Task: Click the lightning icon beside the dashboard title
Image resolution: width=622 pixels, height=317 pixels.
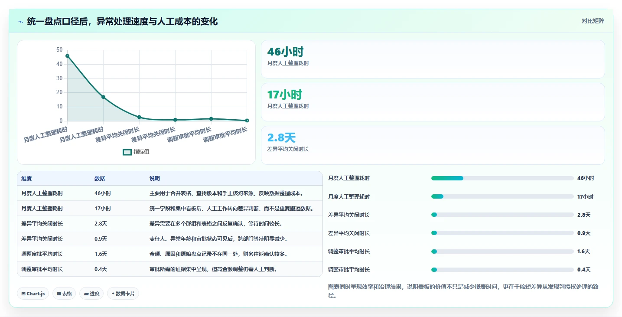Action: coord(20,22)
